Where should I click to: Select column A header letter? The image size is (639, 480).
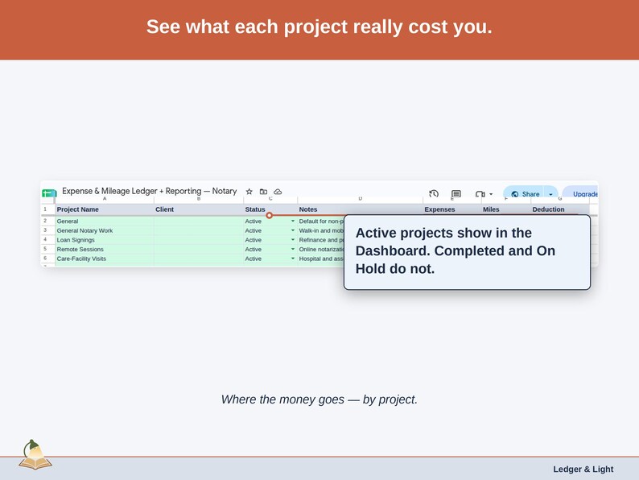105,199
